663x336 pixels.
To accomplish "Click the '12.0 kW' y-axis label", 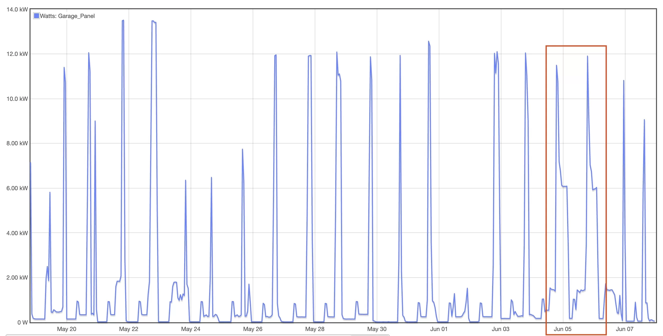I will coord(17,54).
